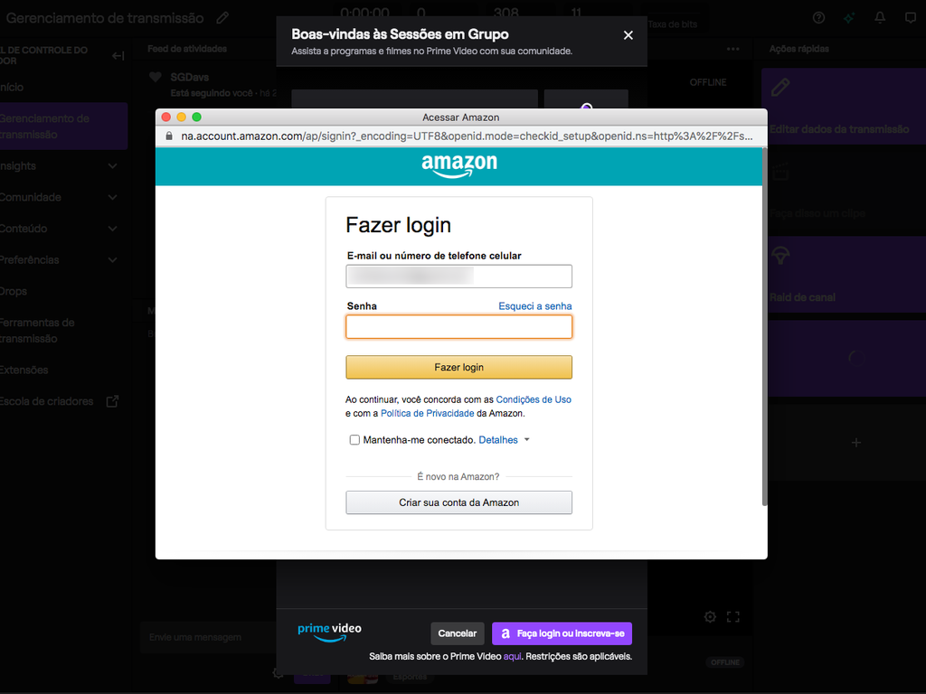Click the Amazon popup vertical scrollbar
Image resolution: width=926 pixels, height=694 pixels.
pyautogui.click(x=764, y=326)
